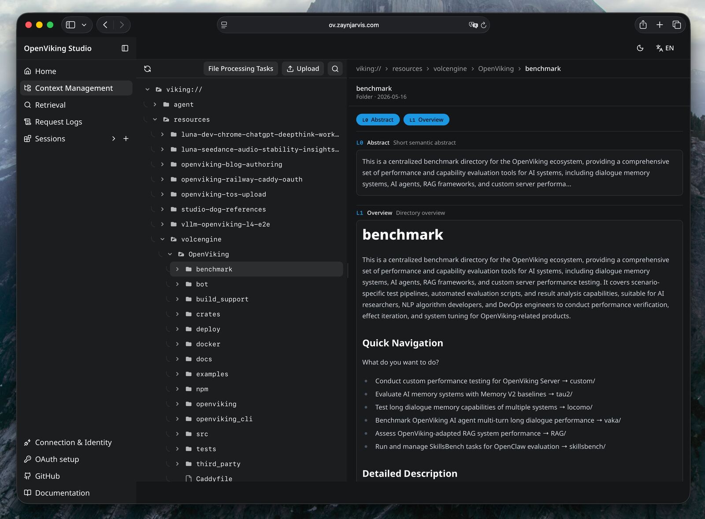Toggle dark mode moon icon
This screenshot has width=705, height=519.
point(640,48)
